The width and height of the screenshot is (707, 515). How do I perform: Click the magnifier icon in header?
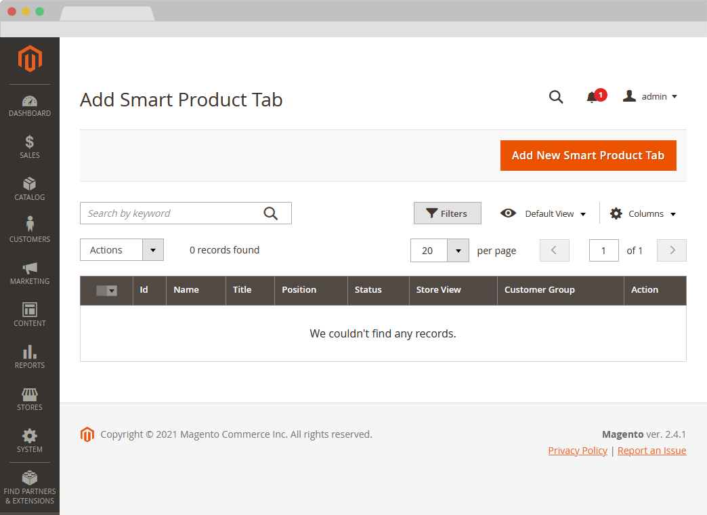point(556,97)
